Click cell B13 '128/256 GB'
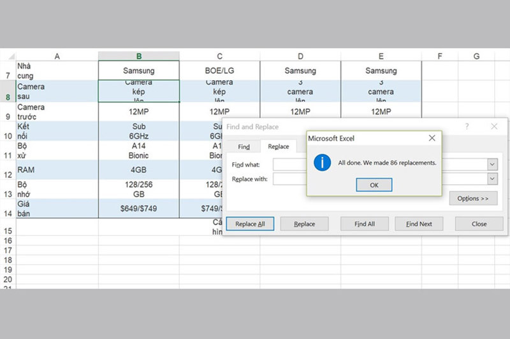The width and height of the screenshot is (510, 339). [139, 189]
